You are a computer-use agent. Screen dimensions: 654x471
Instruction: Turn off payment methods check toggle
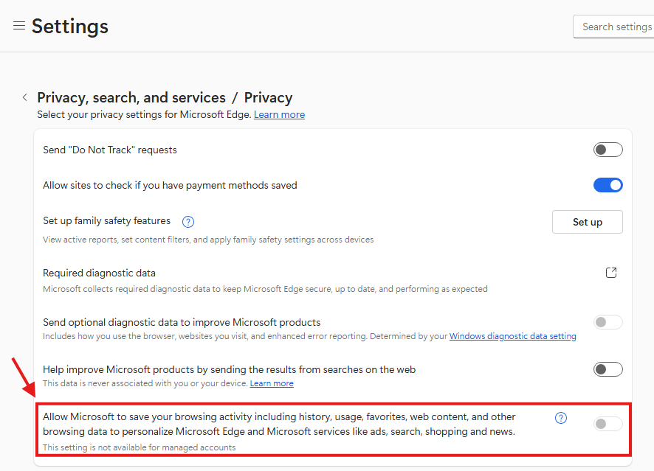pyautogui.click(x=607, y=185)
